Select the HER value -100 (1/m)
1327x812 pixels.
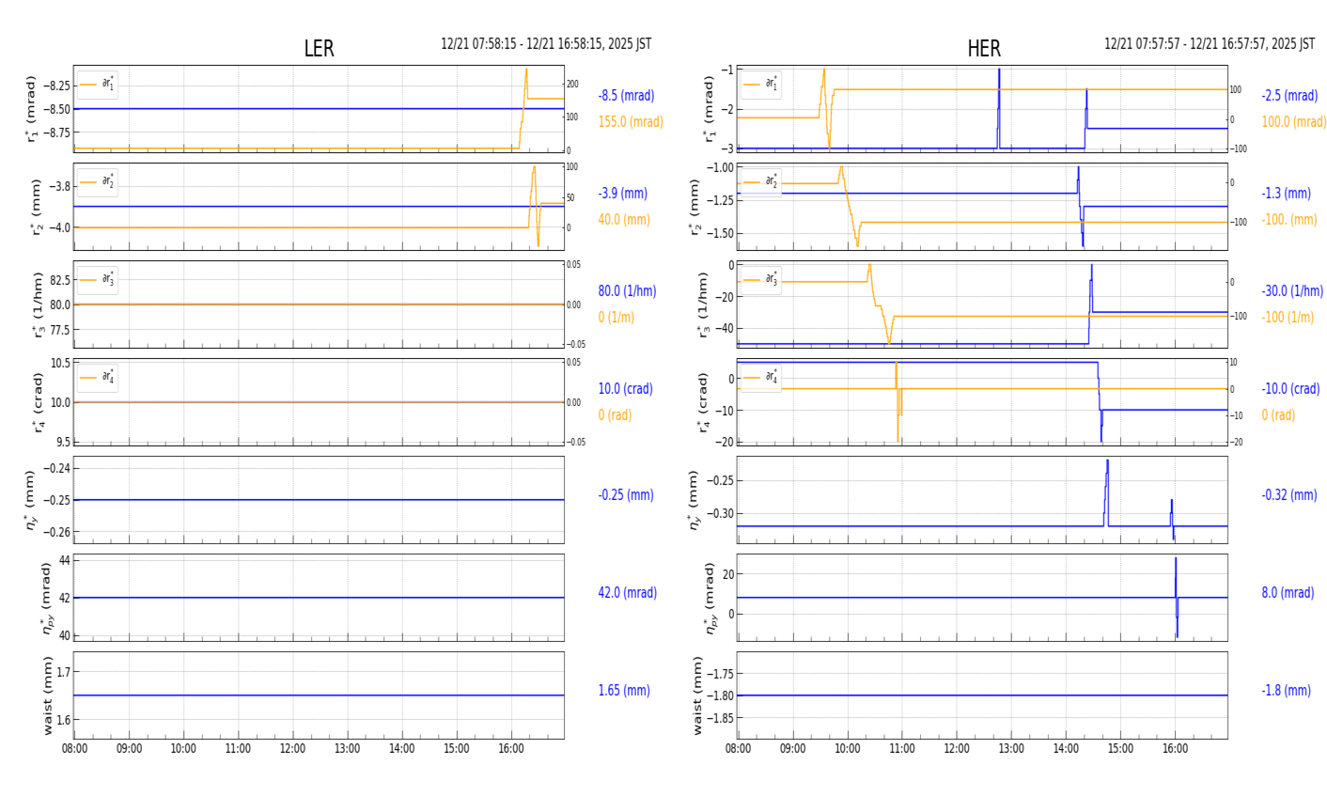1288,318
